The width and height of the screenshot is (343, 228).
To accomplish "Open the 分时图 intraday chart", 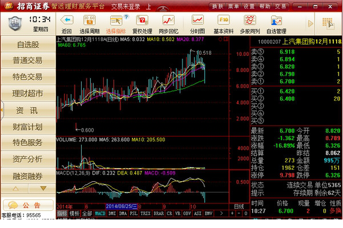I will pyautogui.click(x=197, y=20).
